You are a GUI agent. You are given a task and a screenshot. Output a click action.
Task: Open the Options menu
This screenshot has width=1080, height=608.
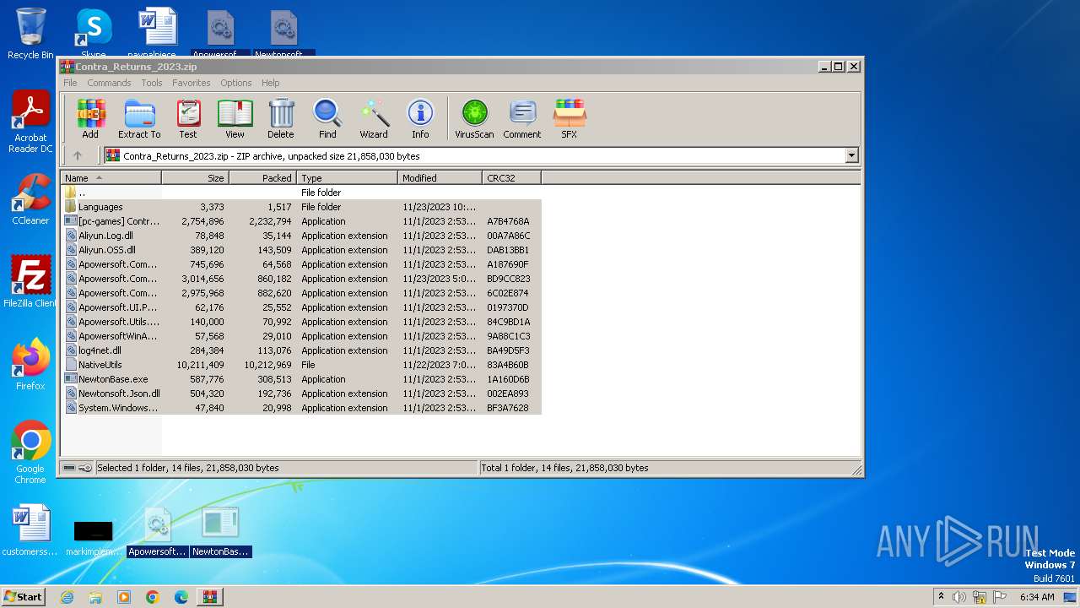(236, 83)
